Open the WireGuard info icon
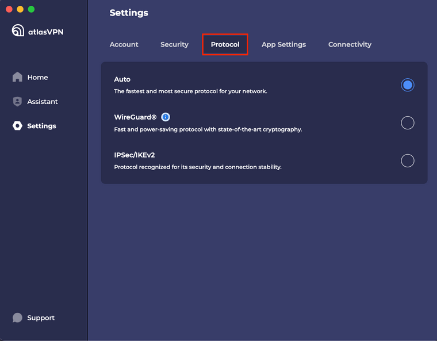The width and height of the screenshot is (437, 341). (x=165, y=117)
